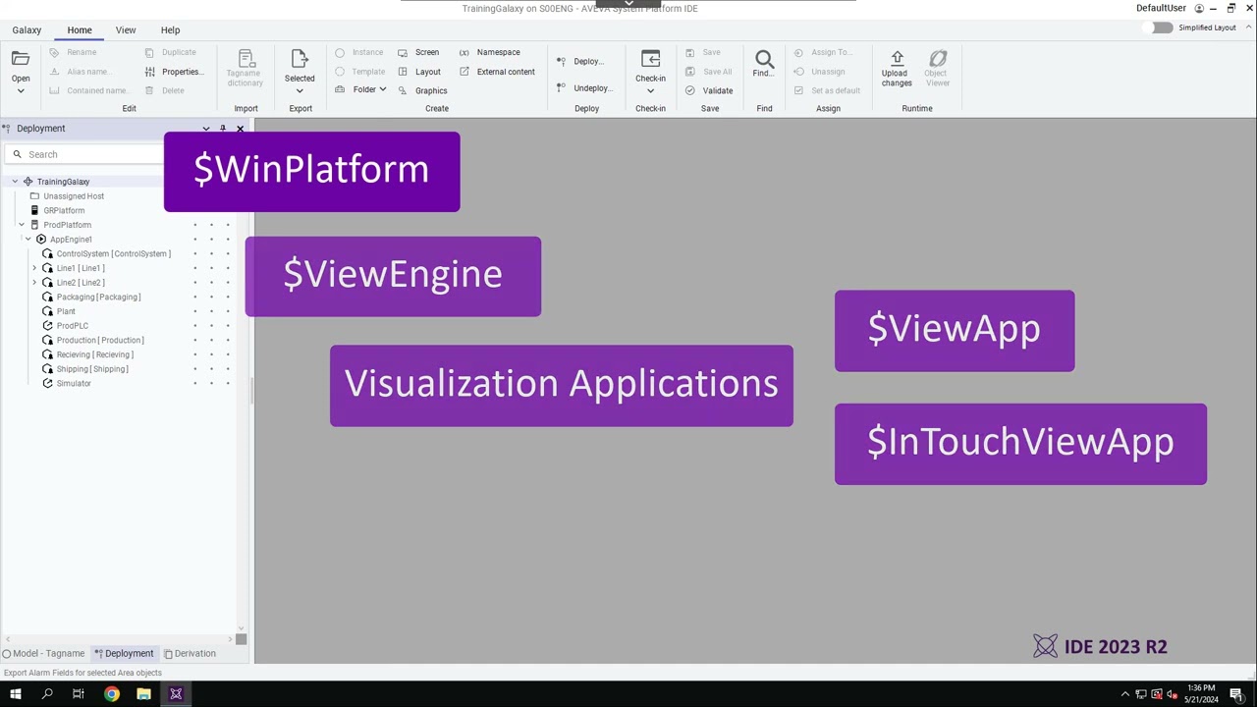1257x707 pixels.
Task: Create a new Namespace
Action: pos(490,52)
